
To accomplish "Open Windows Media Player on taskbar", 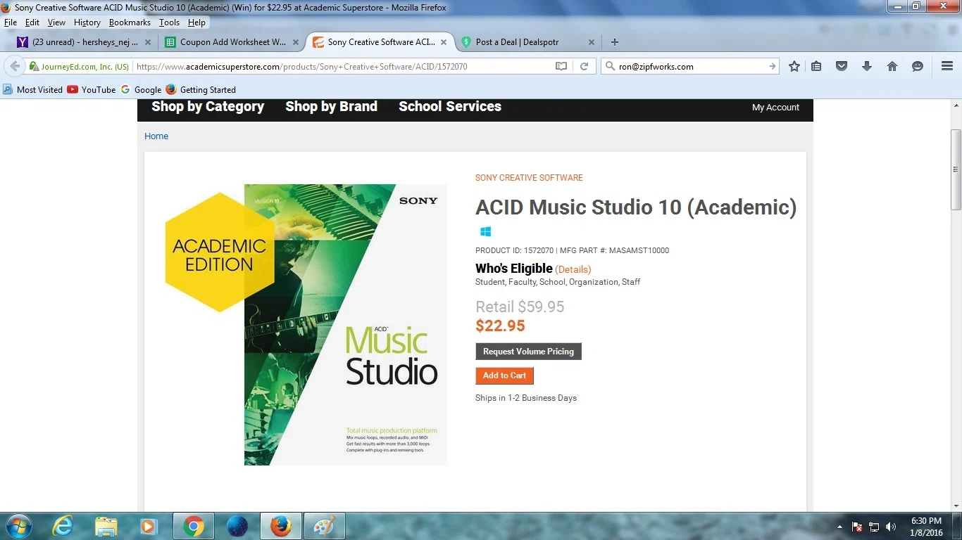I will tap(149, 526).
